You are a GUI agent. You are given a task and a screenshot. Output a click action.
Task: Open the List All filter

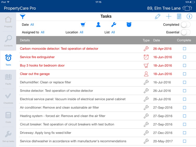pos(113,32)
